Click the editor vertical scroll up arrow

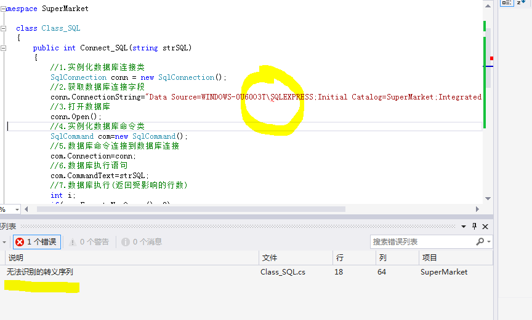click(488, 6)
